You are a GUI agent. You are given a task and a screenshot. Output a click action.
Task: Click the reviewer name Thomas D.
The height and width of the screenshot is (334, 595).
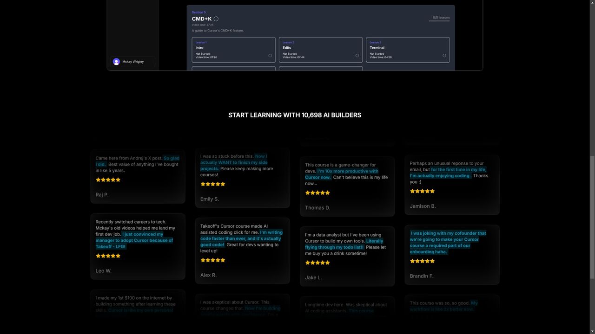317,208
